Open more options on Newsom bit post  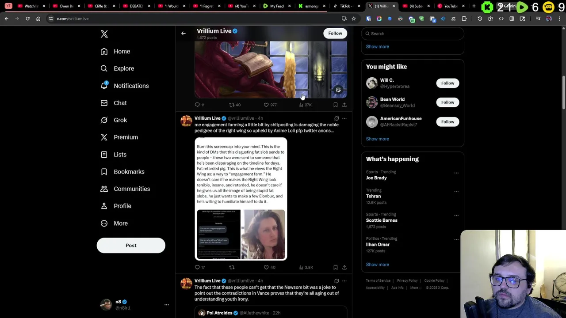[344, 281]
